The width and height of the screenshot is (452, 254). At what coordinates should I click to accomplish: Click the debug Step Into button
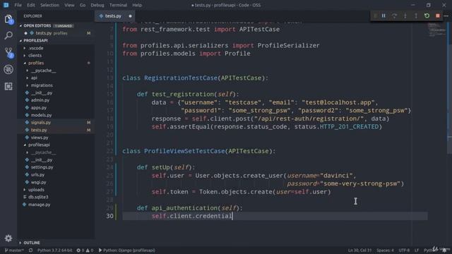click(x=405, y=16)
